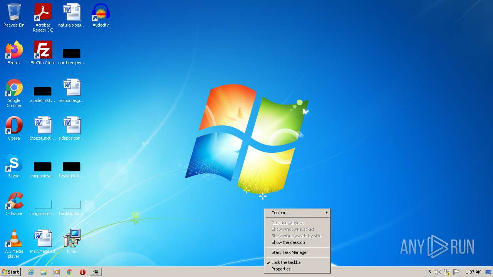This screenshot has height=277, width=493.
Task: Open the Google Chrome desktop shortcut
Action: 14,93
